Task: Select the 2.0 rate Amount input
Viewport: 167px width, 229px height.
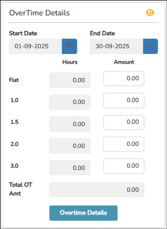Action: click(124, 144)
